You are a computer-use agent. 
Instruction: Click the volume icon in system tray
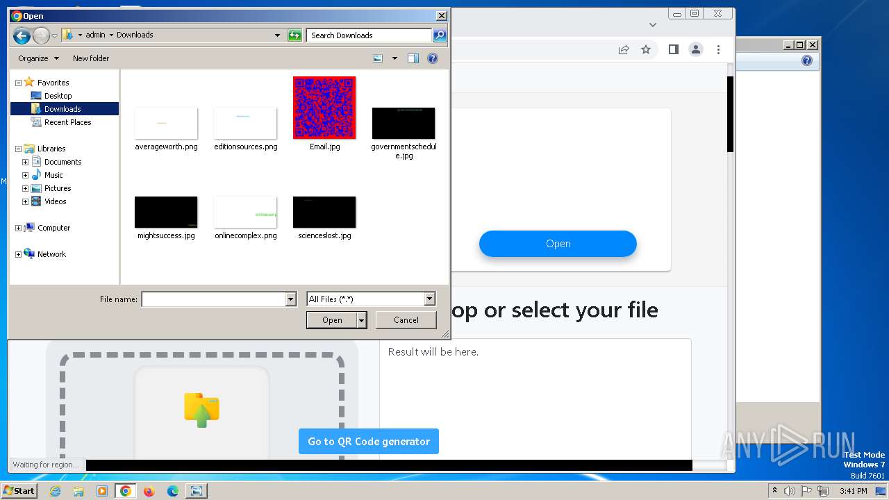click(x=790, y=491)
